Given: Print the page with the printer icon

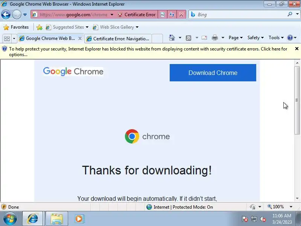Looking at the screenshot, I should 215,38.
